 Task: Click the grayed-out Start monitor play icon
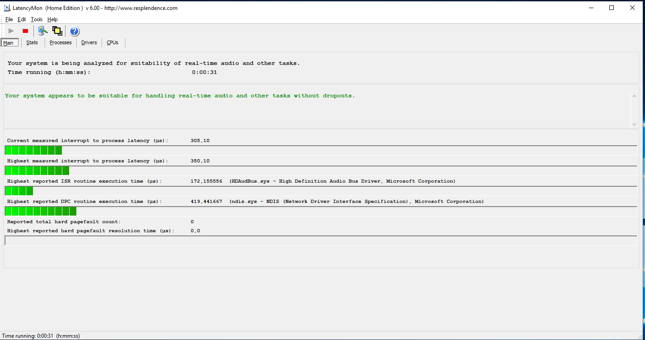[11, 31]
